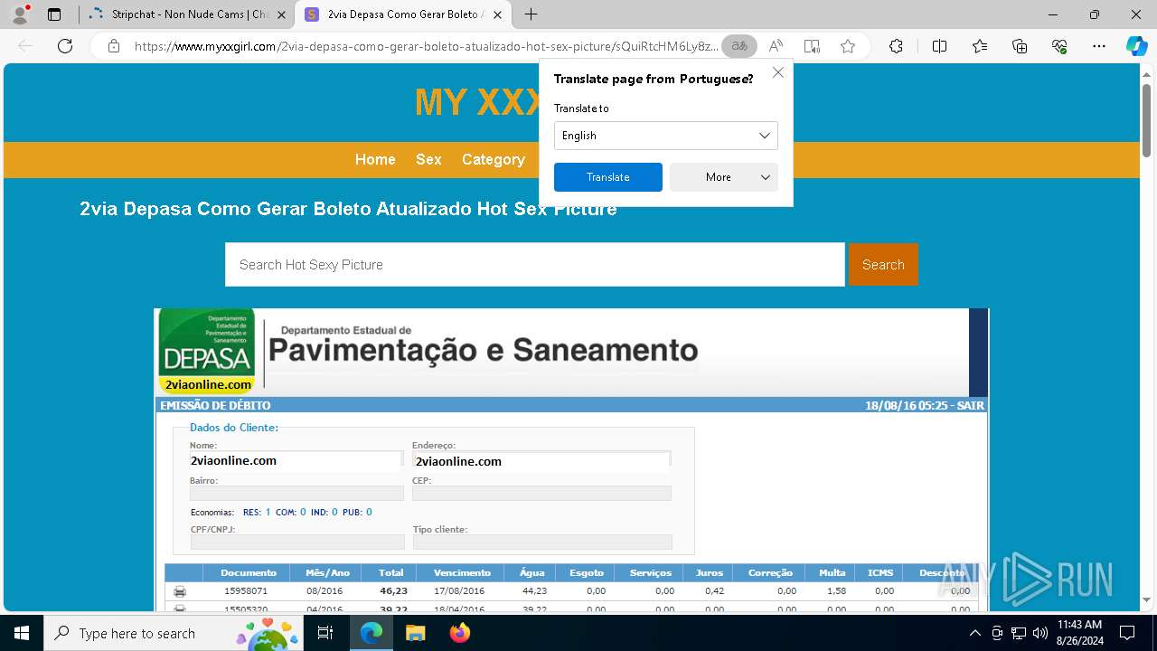Open the Sex menu item
This screenshot has height=651, width=1157.
click(428, 159)
